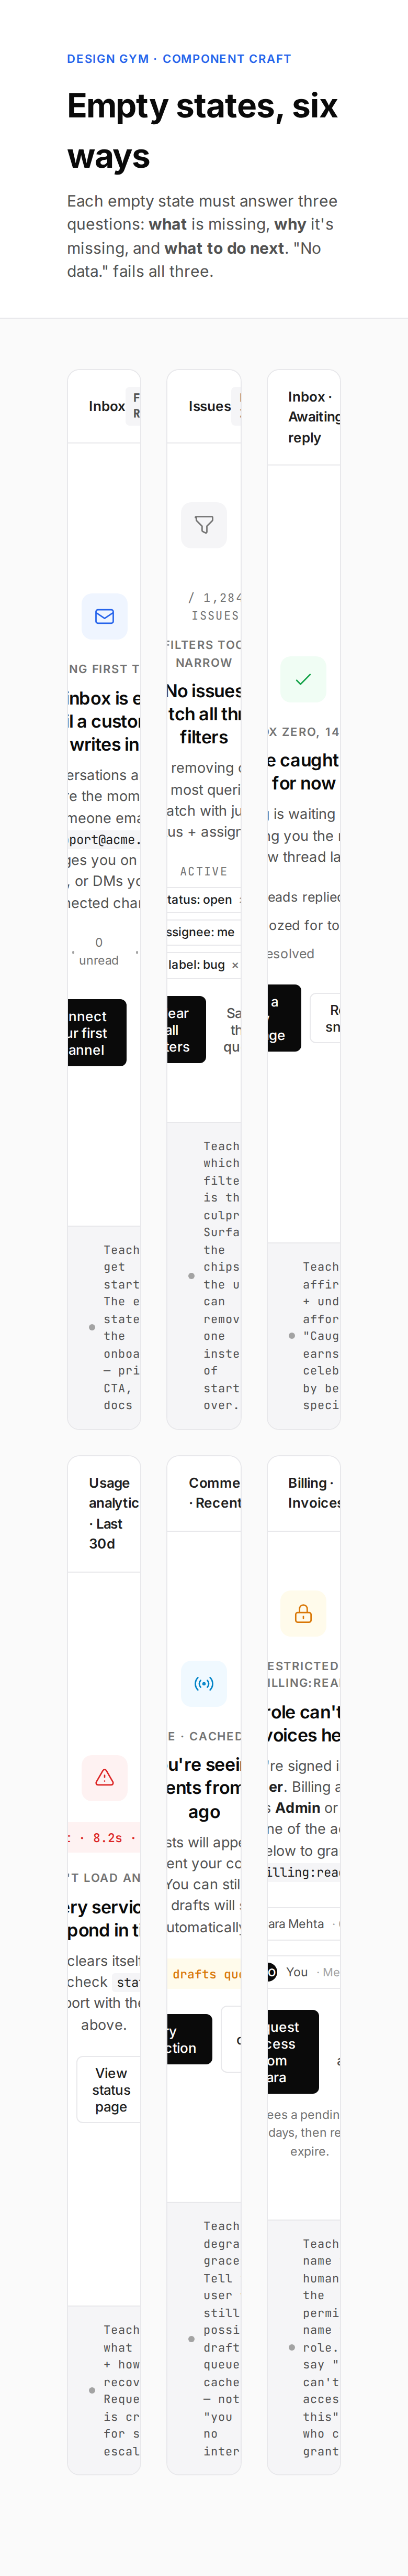Select the 'Usage analytics · Last 30d' header
The width and height of the screenshot is (408, 2576).
[114, 1513]
